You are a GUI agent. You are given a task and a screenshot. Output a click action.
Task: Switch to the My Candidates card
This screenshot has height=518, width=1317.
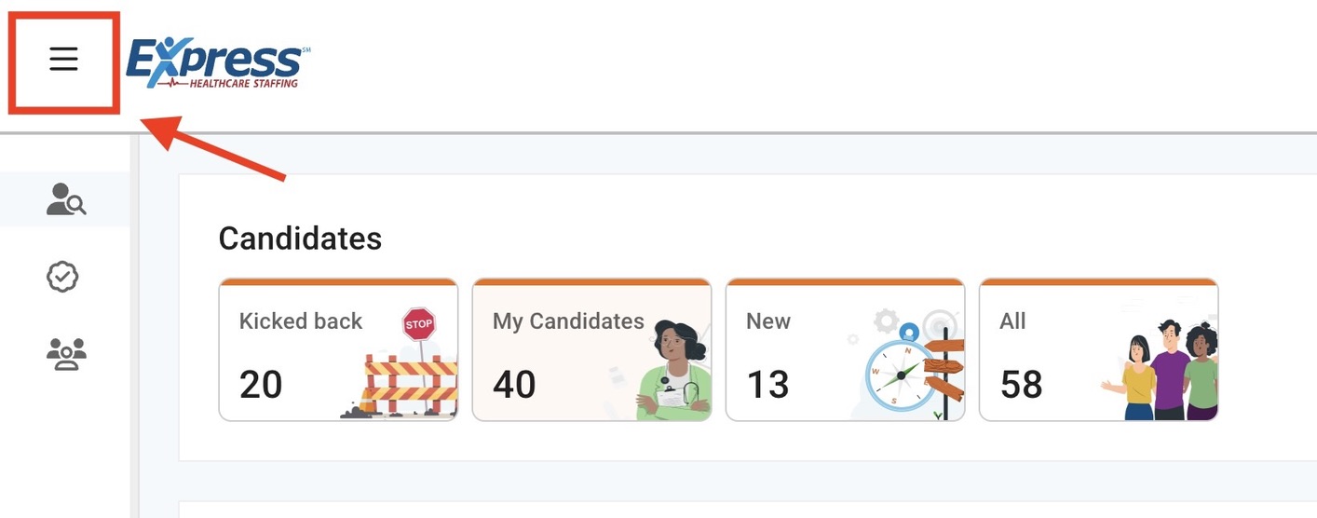click(568, 321)
